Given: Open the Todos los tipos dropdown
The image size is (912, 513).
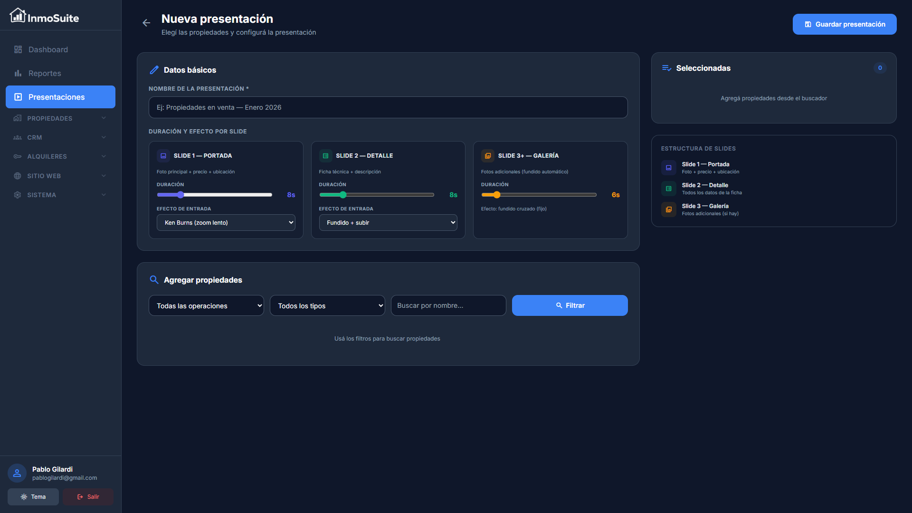Looking at the screenshot, I should 327,306.
